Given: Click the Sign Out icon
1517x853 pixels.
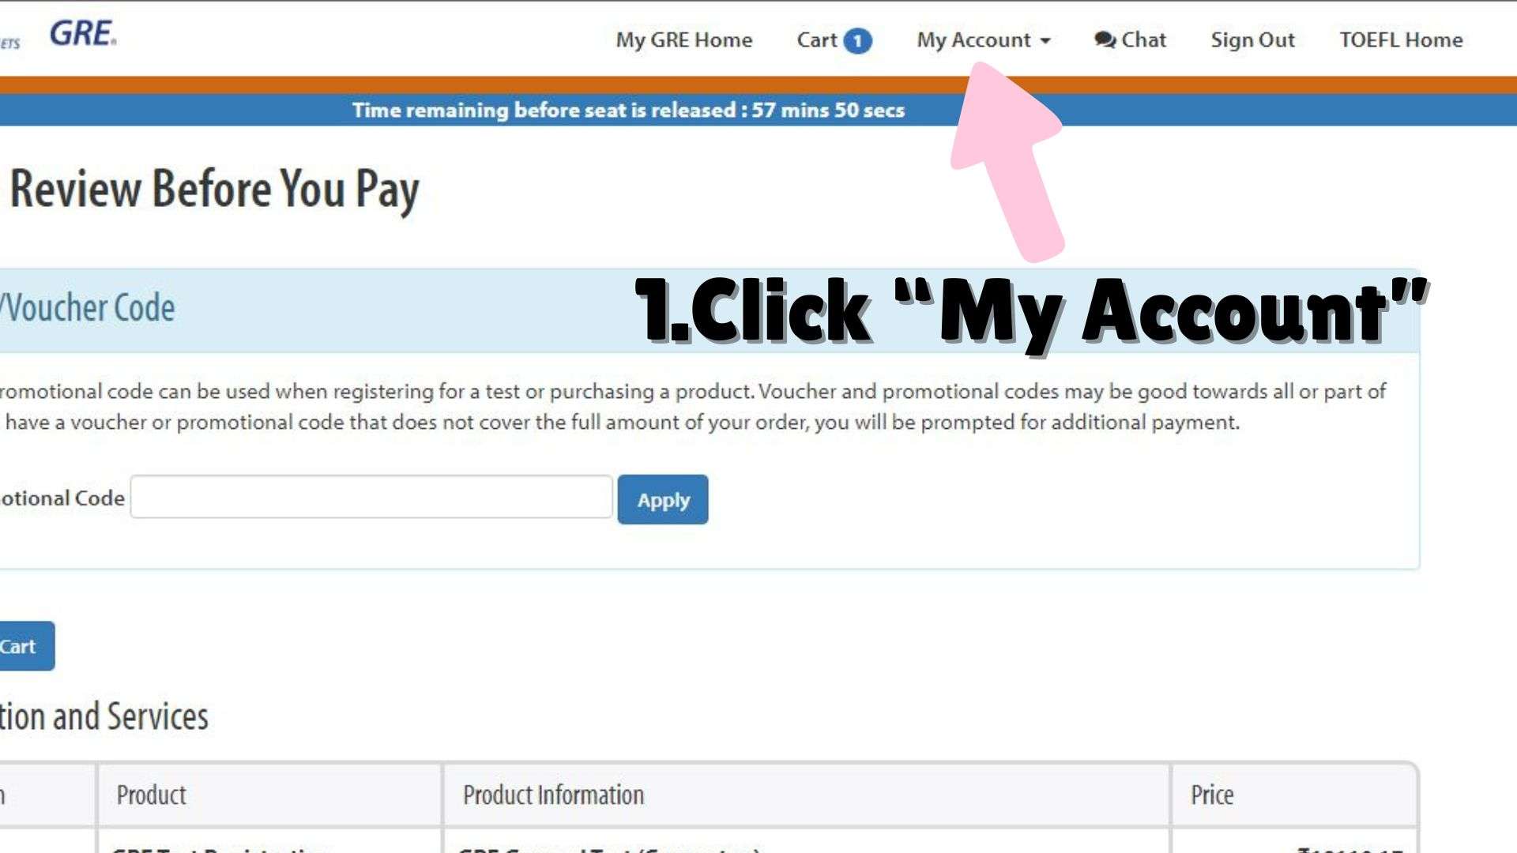Looking at the screenshot, I should pyautogui.click(x=1252, y=39).
